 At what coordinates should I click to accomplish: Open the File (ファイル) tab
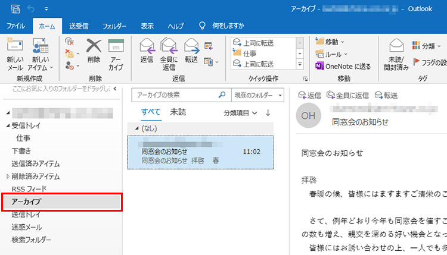[x=15, y=26]
